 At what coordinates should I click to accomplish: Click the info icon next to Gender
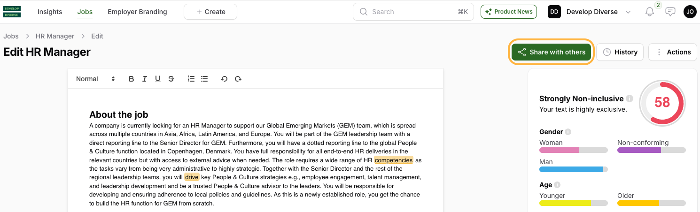568,132
